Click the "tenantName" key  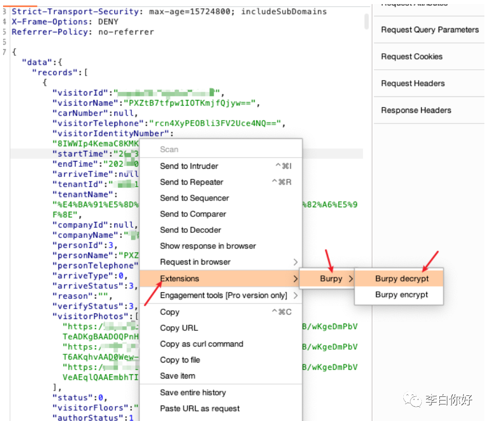(x=83, y=195)
